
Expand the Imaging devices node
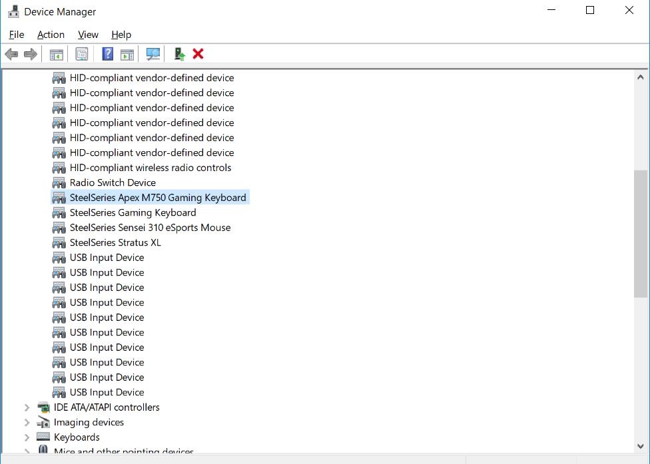coord(27,423)
